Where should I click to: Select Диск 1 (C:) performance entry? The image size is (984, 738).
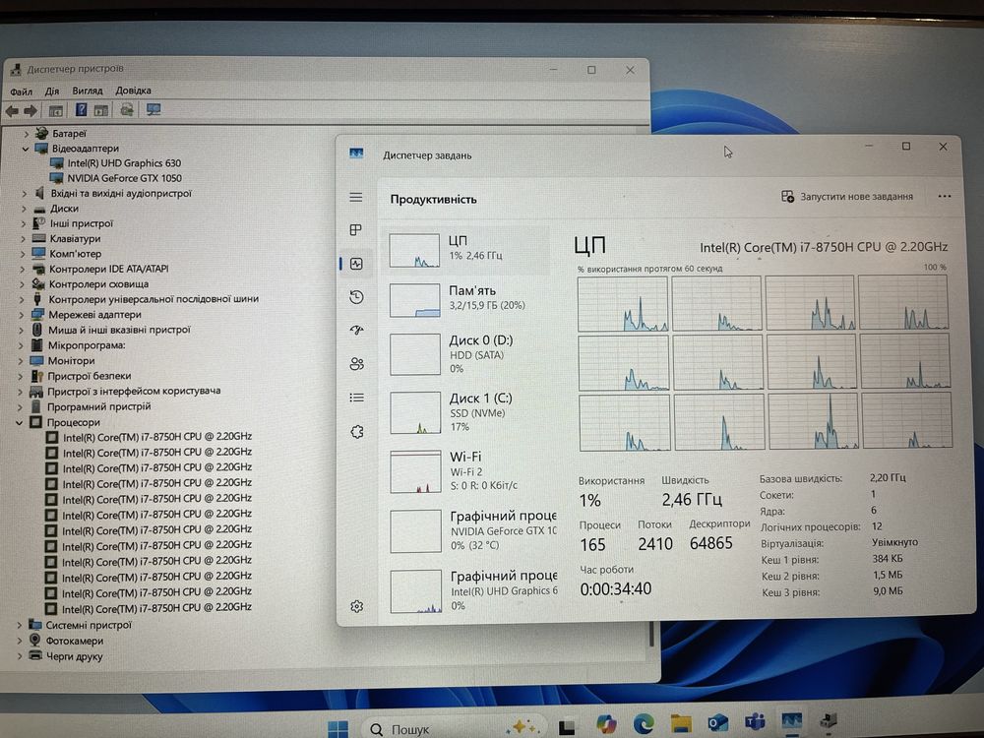465,411
